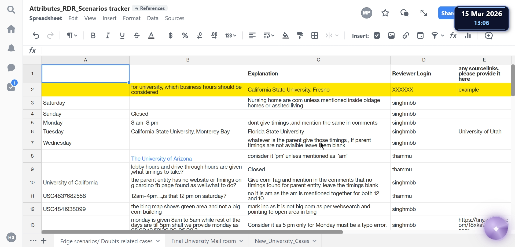Open HS user avatar
The image size is (515, 247).
[x=11, y=237]
